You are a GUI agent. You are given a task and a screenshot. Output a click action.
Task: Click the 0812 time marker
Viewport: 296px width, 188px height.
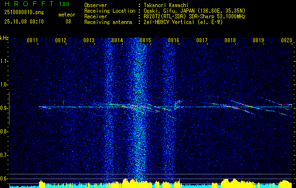[x=61, y=40]
